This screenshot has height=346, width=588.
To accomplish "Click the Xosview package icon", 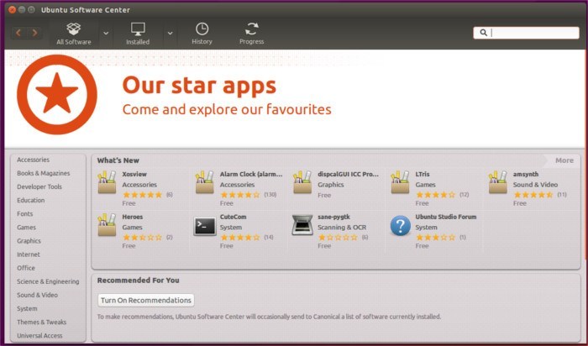I will [x=107, y=182].
